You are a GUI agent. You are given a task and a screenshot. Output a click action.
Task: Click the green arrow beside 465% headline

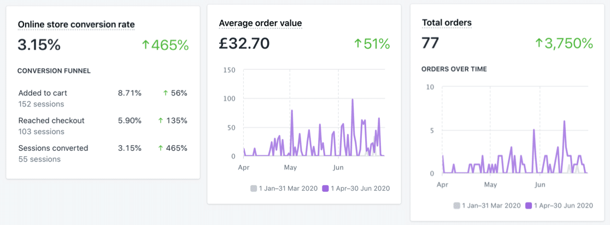[145, 45]
